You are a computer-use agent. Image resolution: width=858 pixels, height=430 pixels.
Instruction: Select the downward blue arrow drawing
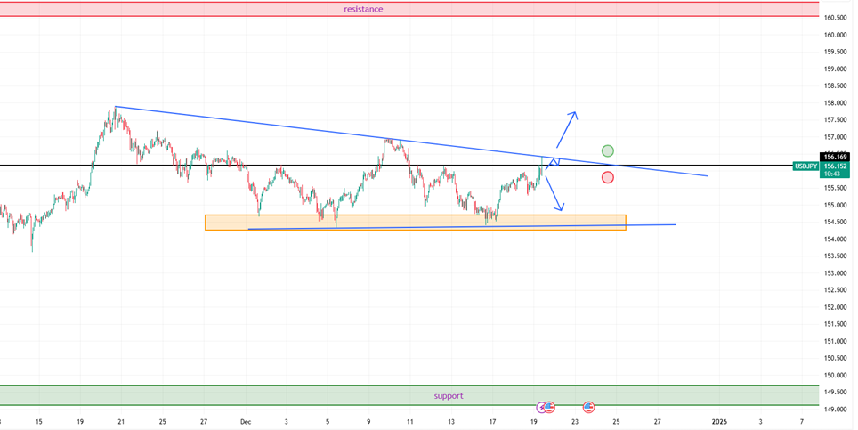point(554,192)
